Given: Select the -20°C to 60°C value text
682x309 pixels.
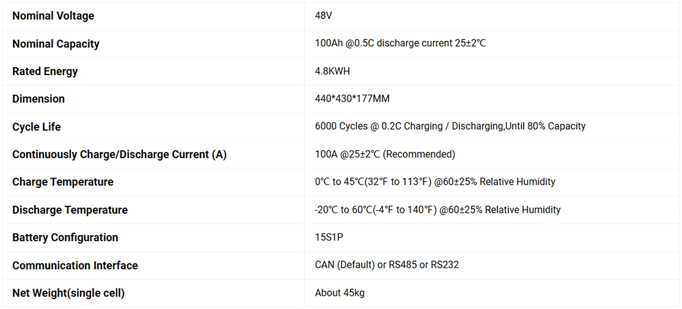Looking at the screenshot, I should click(x=438, y=210).
